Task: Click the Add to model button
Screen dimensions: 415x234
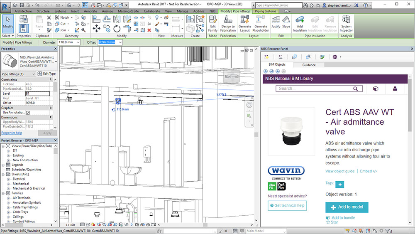Action: tap(347, 207)
